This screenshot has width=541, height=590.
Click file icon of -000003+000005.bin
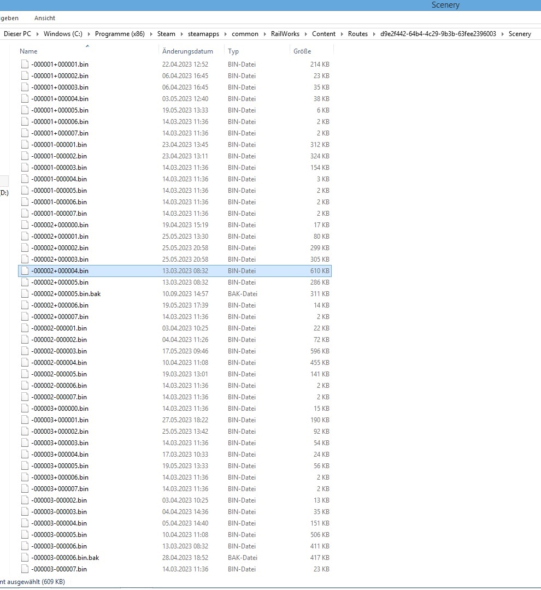point(25,466)
